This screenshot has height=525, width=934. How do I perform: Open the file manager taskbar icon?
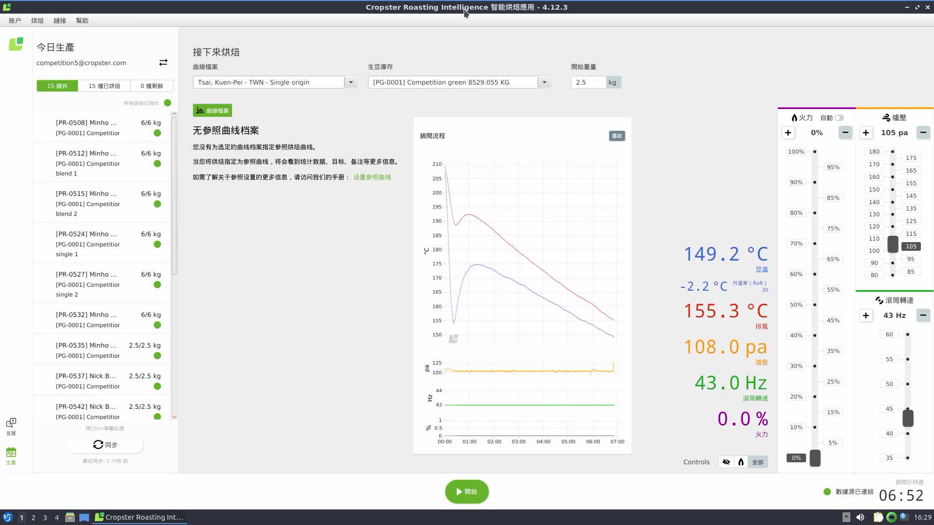tap(70, 517)
